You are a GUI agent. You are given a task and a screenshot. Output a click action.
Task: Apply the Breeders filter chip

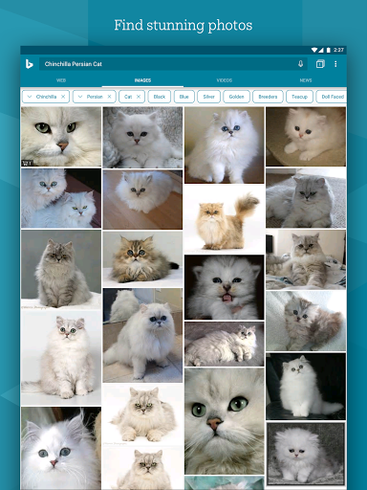(x=268, y=97)
